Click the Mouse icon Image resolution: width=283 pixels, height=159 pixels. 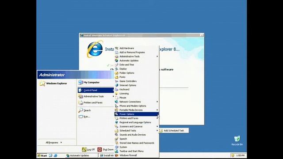[117, 98]
